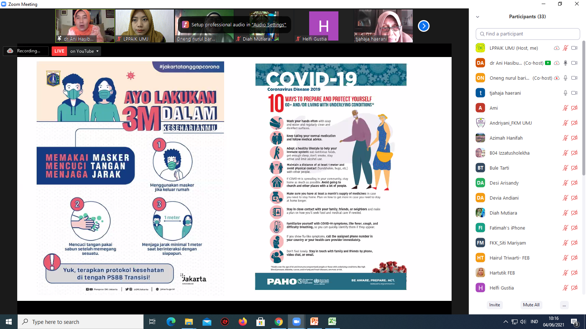Click video-off icon for Hartutik FEB

pos(574,273)
